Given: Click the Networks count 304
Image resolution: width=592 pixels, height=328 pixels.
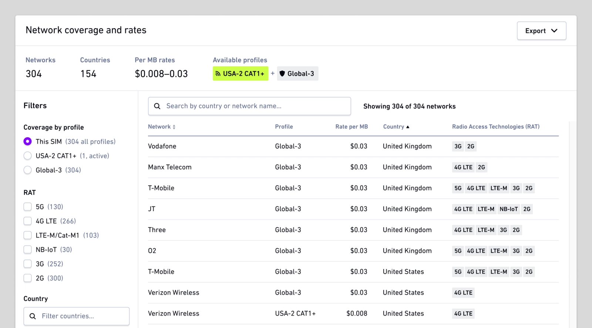Looking at the screenshot, I should point(34,74).
